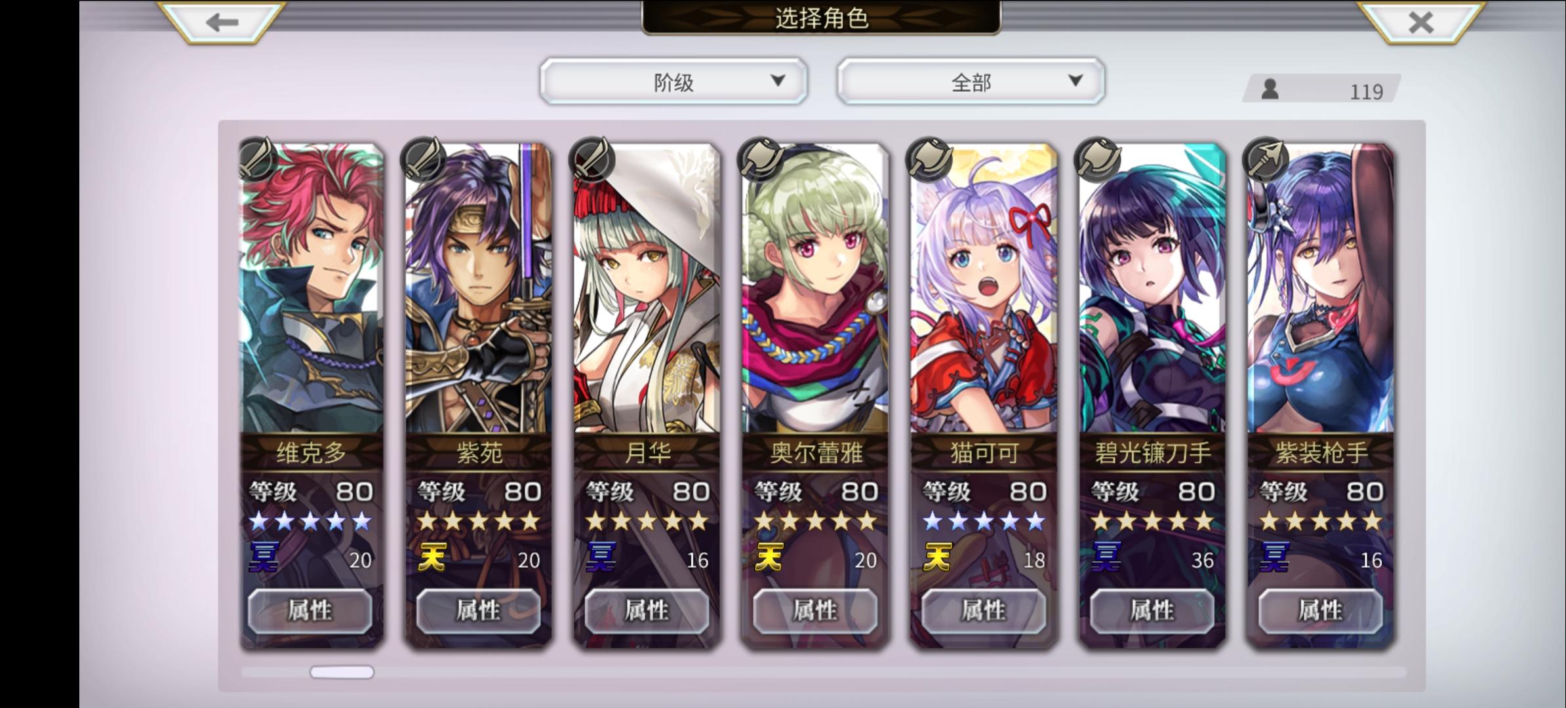Image resolution: width=1566 pixels, height=708 pixels.
Task: Click the sword weapon icon on 维克多's card
Action: 256,159
